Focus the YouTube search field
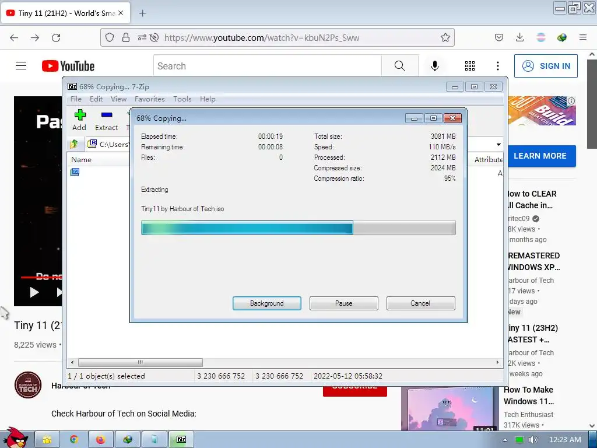597x448 pixels. tap(267, 66)
